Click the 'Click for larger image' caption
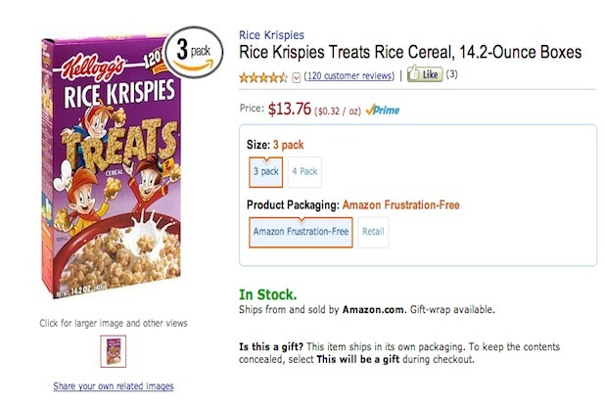Image resolution: width=605 pixels, height=403 pixels. tap(113, 323)
